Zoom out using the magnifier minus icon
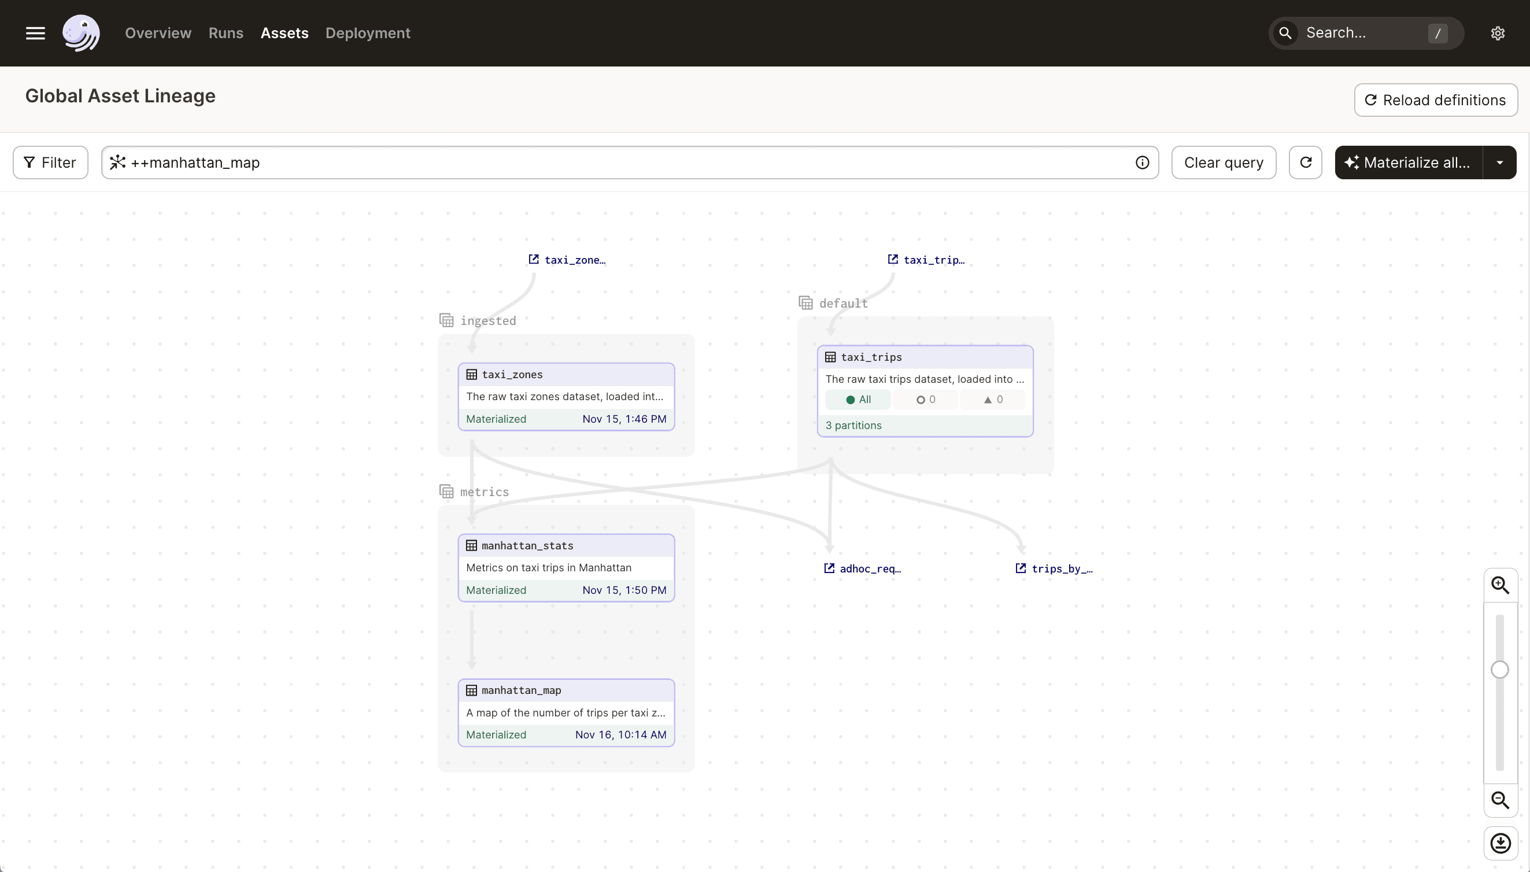 (x=1501, y=800)
